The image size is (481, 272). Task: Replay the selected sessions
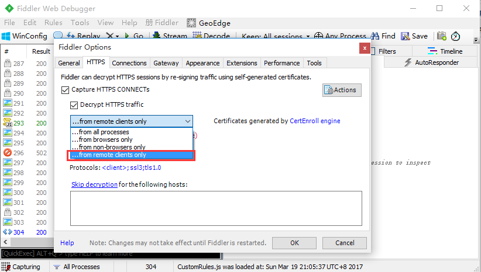pos(84,36)
